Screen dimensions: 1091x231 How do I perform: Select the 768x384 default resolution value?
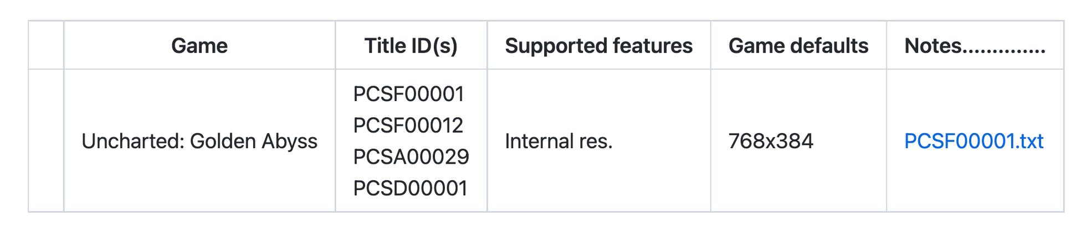[771, 141]
